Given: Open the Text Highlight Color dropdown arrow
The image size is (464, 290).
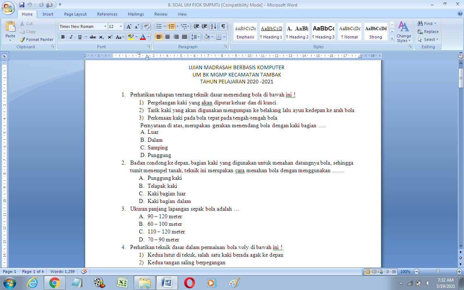Looking at the screenshot, I should (136, 37).
